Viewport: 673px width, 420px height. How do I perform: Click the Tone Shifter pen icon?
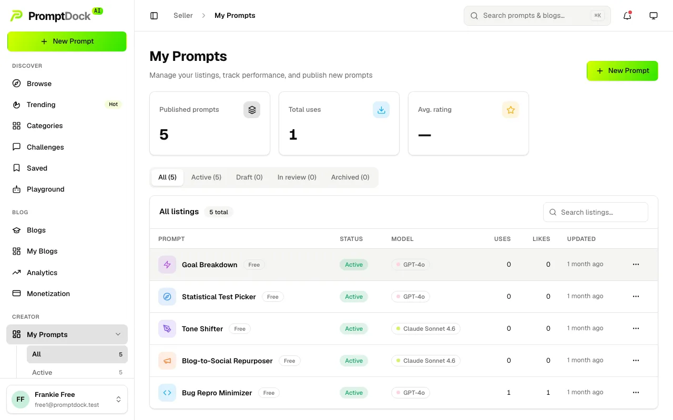tap(167, 329)
